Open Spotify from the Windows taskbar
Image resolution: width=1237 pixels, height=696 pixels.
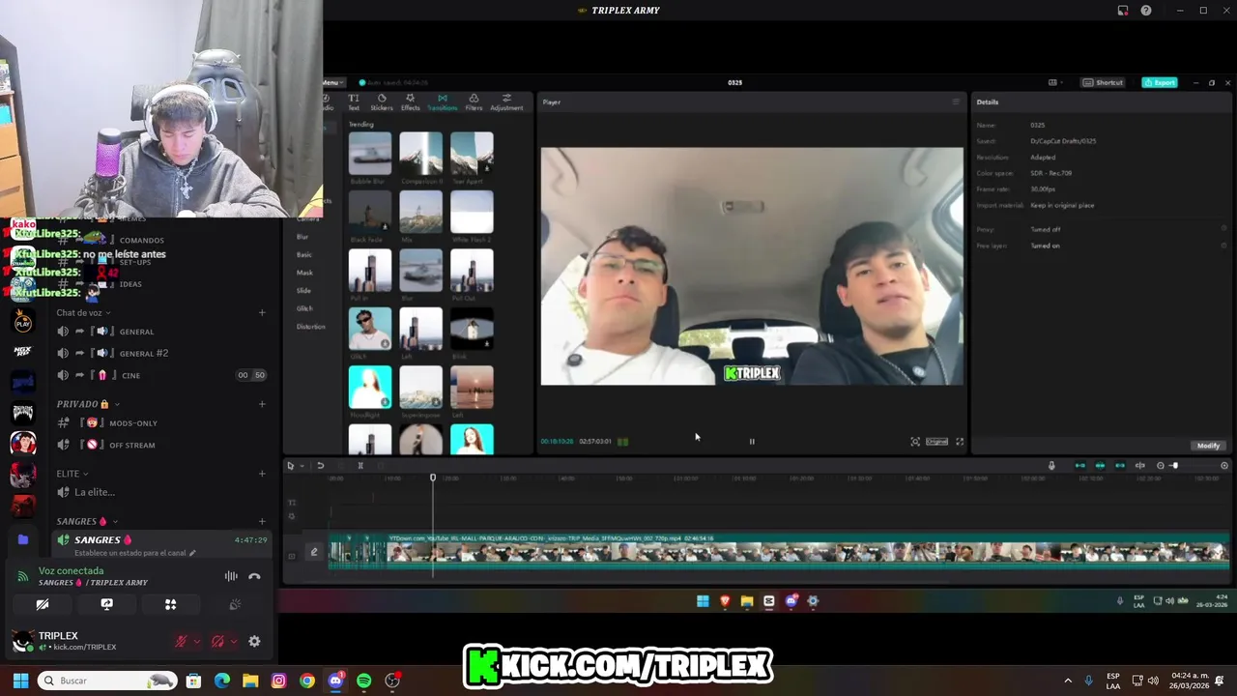click(x=363, y=681)
